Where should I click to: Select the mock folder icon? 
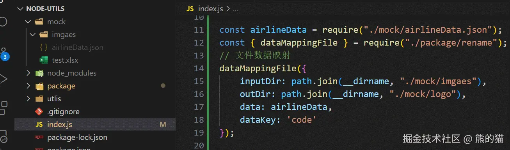(x=39, y=21)
